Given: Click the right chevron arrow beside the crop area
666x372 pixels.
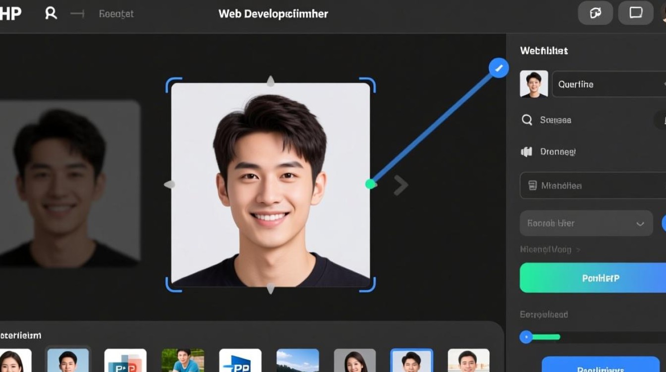Looking at the screenshot, I should [400, 185].
